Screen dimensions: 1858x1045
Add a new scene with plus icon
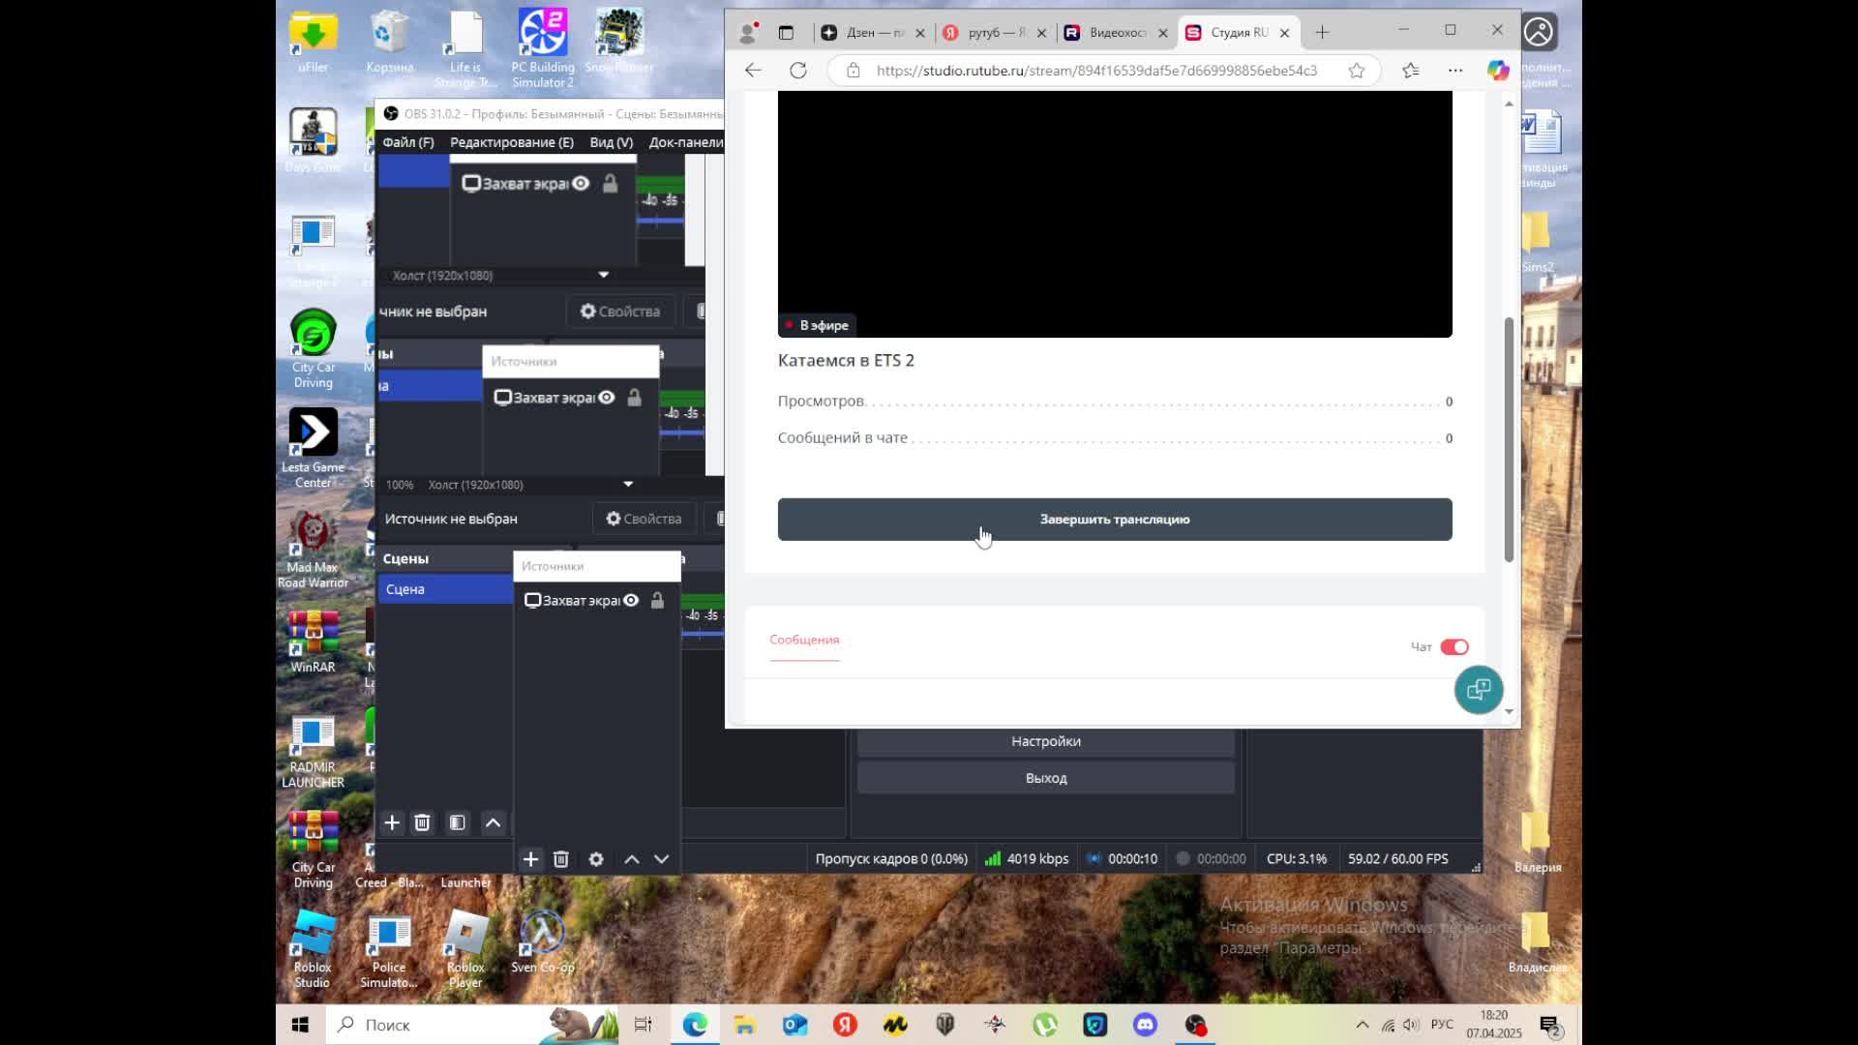392,822
